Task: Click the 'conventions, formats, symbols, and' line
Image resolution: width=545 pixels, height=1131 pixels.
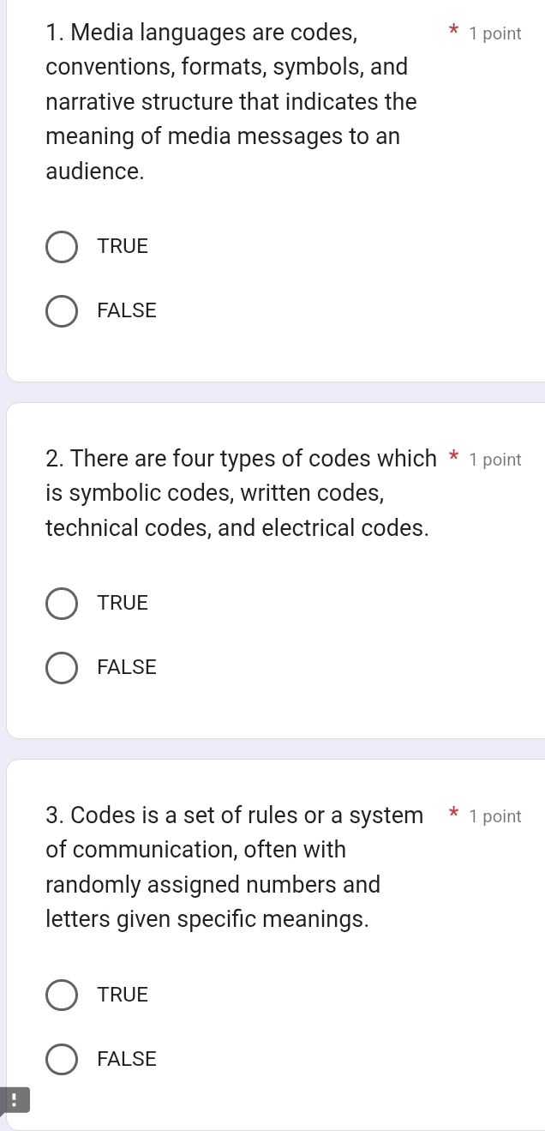Action: pyautogui.click(x=227, y=67)
